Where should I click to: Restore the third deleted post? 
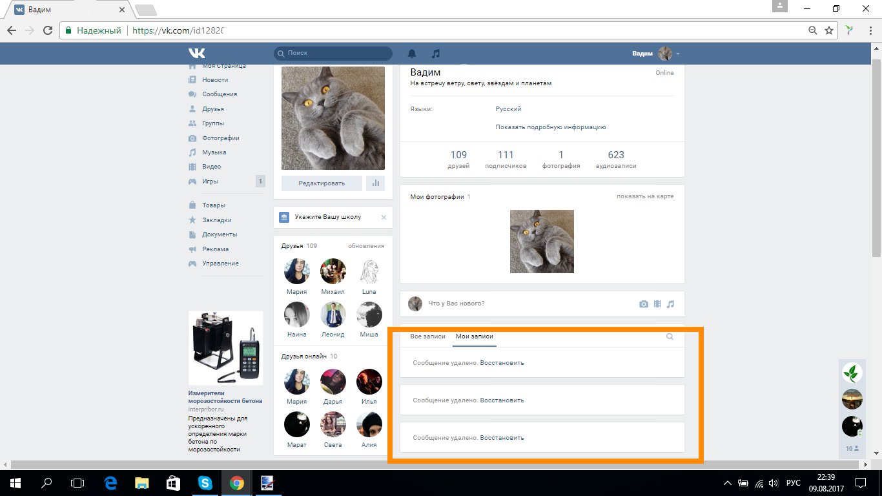point(502,438)
